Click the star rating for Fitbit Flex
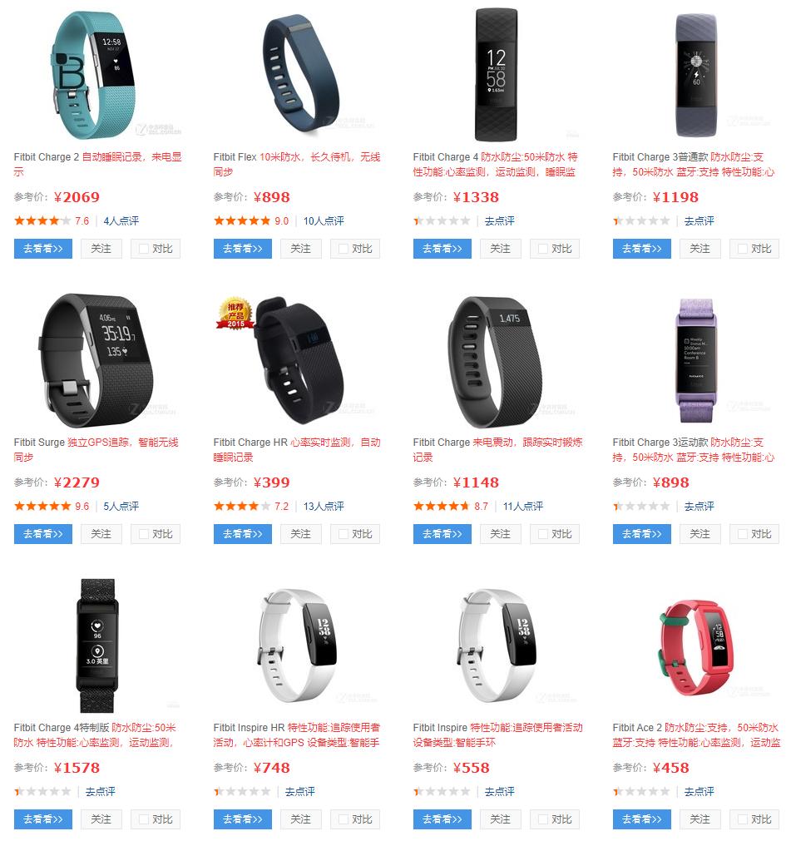 click(242, 221)
